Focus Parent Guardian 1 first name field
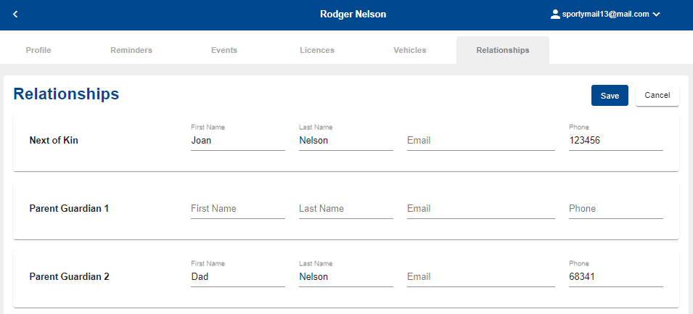 pyautogui.click(x=238, y=208)
